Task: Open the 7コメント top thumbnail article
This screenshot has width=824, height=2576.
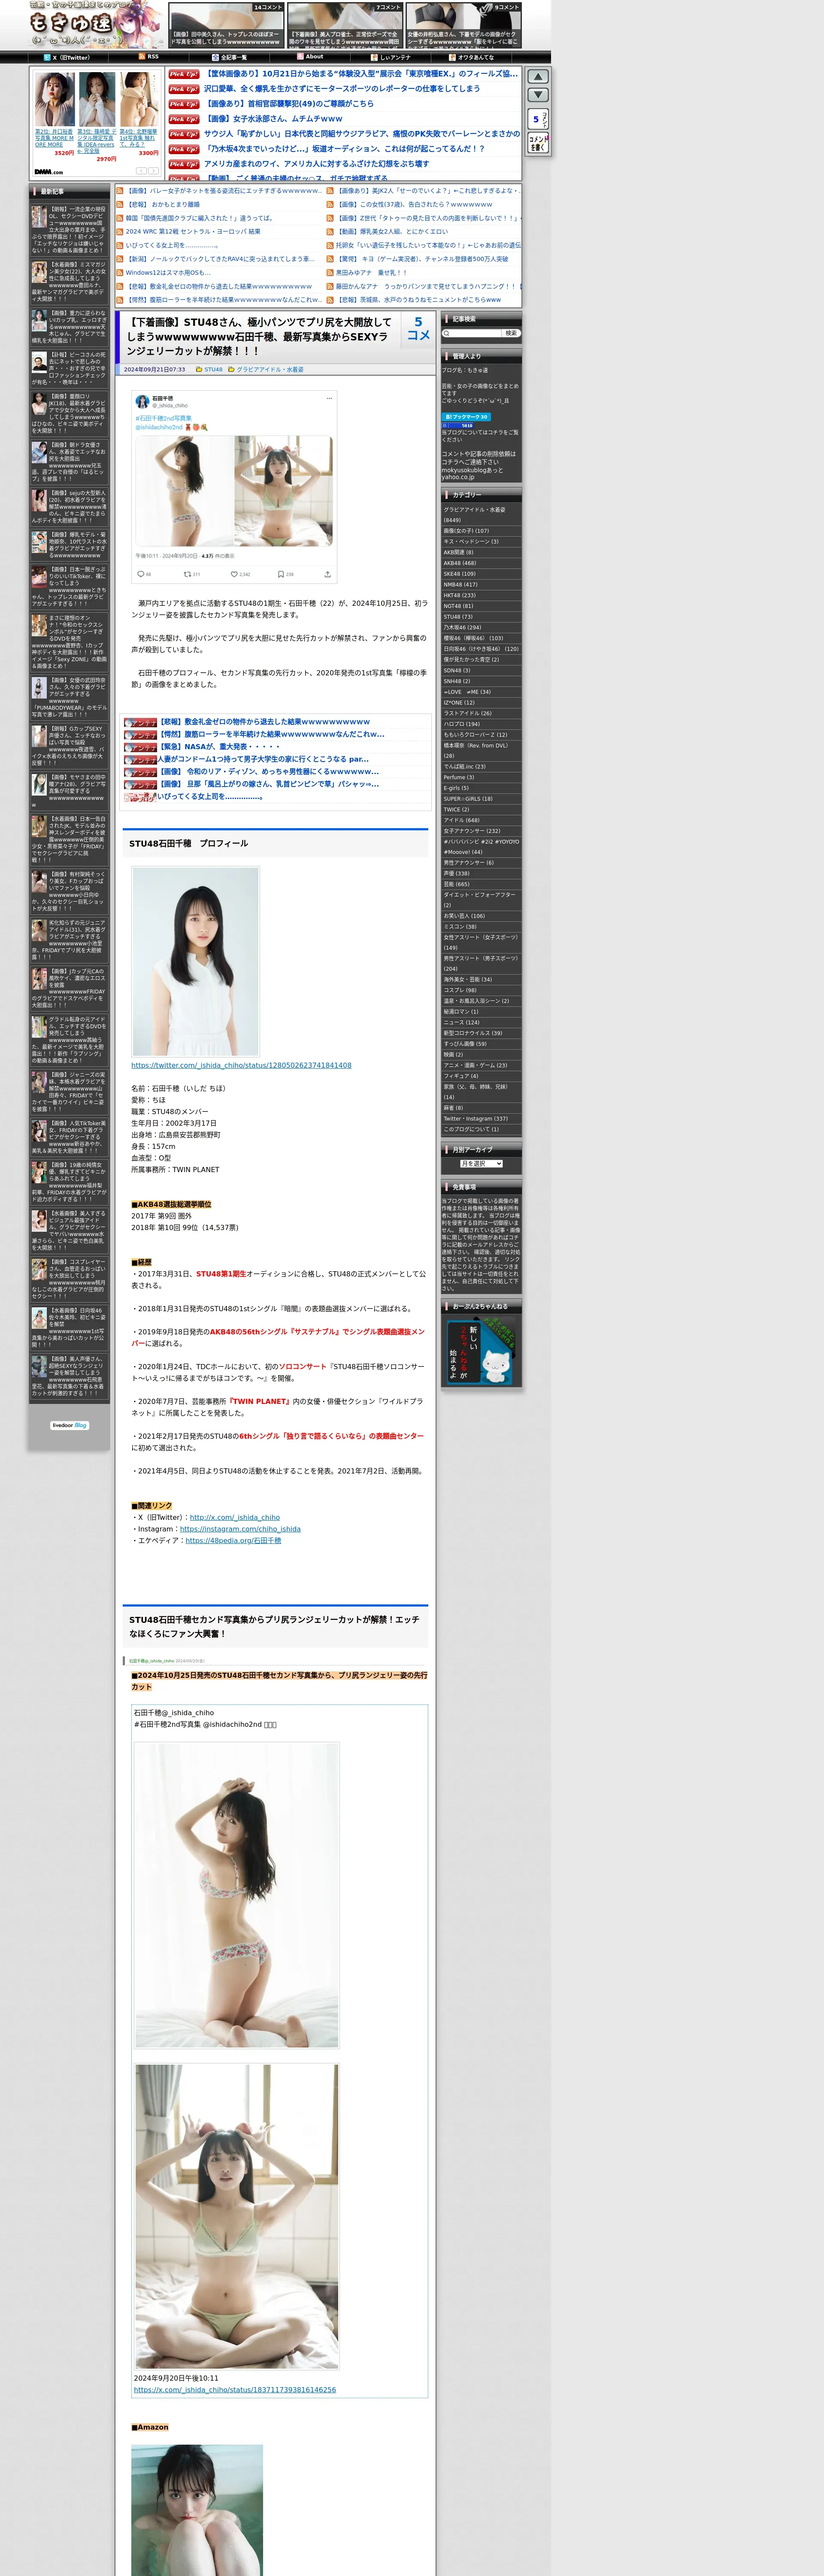Action: click(345, 25)
